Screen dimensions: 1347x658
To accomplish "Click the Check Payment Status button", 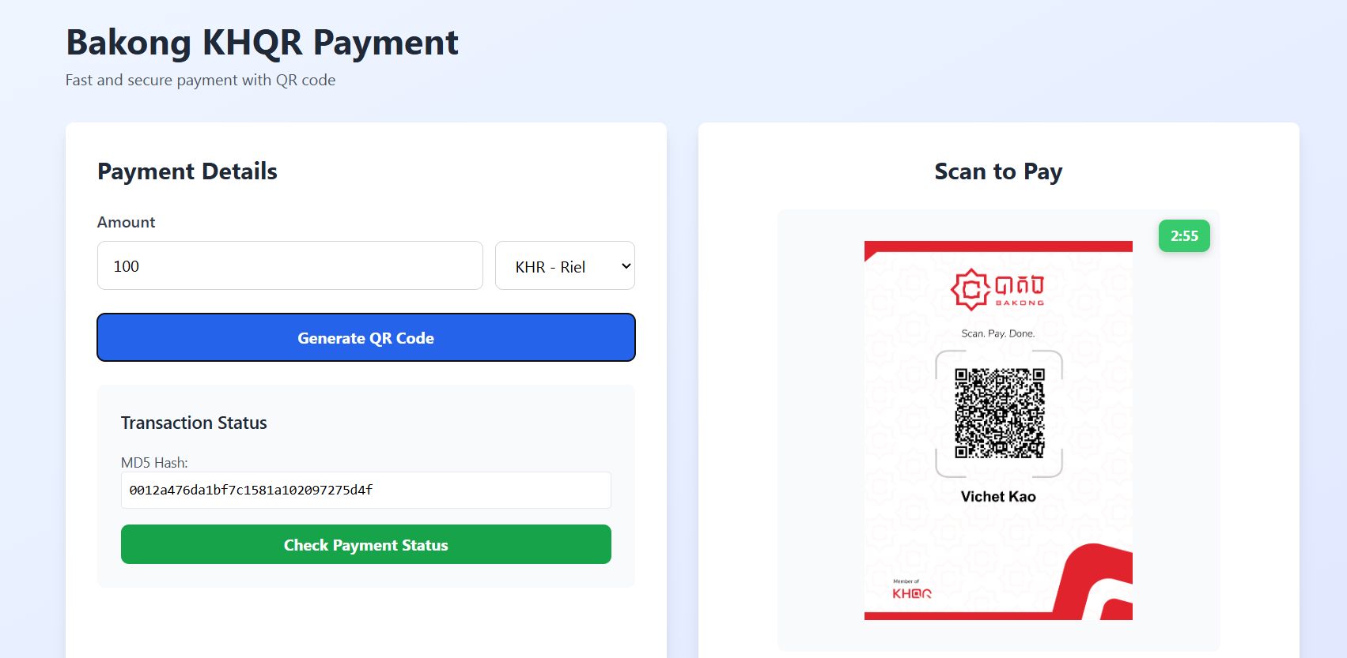I will coord(366,544).
